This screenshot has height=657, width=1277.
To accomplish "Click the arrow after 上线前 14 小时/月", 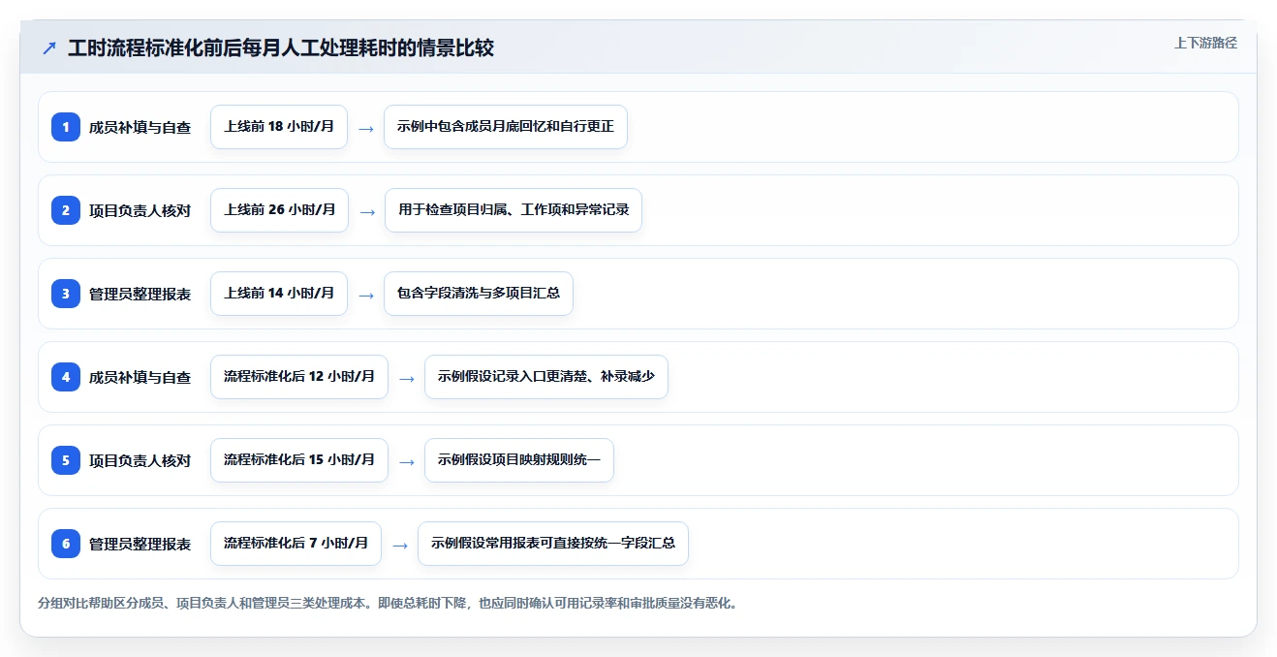I will [366, 295].
